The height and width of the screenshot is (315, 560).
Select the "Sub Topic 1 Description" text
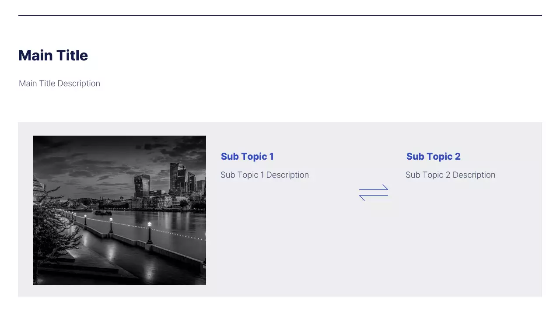pyautogui.click(x=265, y=175)
